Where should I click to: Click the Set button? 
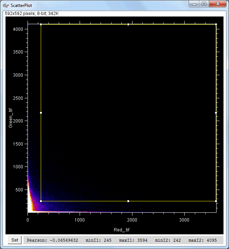point(15,240)
